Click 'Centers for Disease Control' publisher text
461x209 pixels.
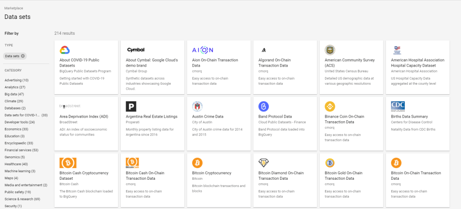click(411, 122)
